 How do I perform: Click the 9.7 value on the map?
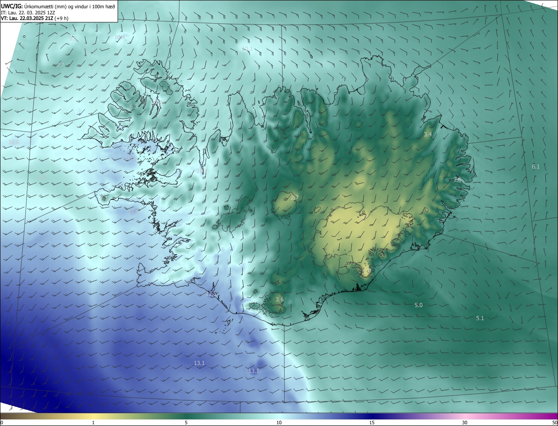pos(72,38)
